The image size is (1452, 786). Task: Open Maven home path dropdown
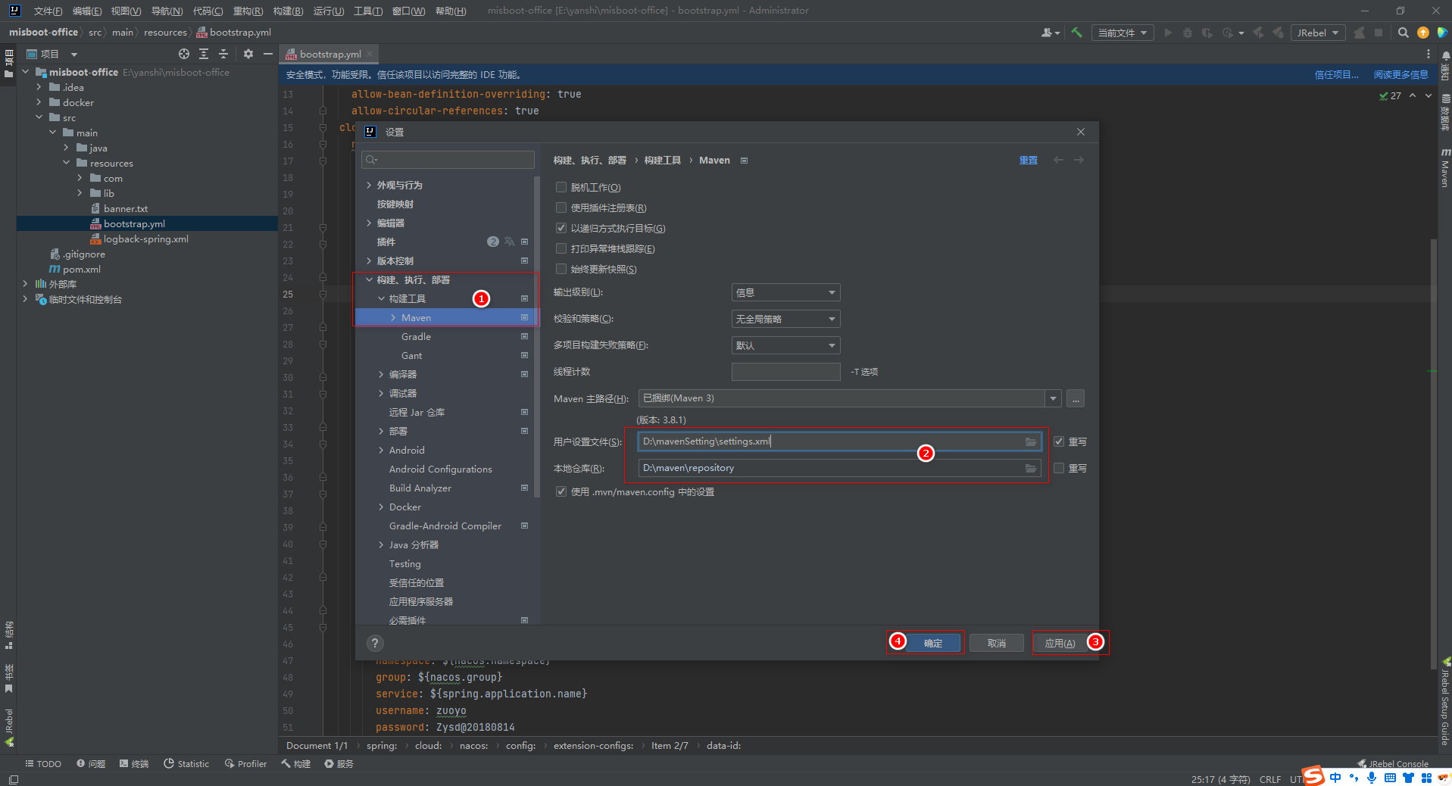[x=1053, y=398]
